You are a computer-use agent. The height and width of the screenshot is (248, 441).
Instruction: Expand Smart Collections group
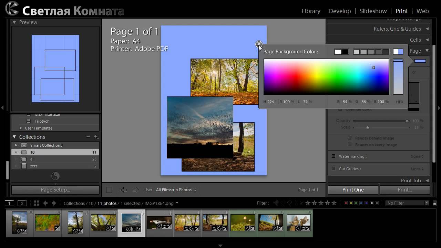click(x=16, y=145)
